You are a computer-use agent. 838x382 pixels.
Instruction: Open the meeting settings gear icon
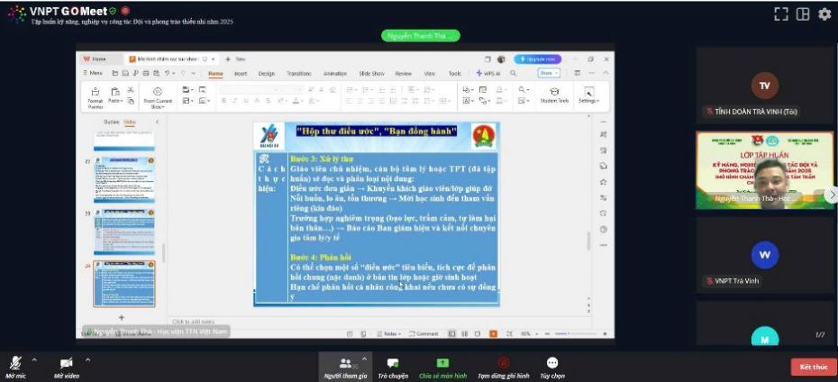coord(824,14)
